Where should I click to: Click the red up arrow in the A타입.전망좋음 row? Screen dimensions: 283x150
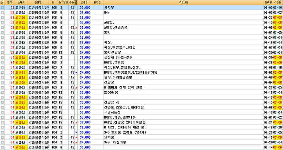coord(76,27)
